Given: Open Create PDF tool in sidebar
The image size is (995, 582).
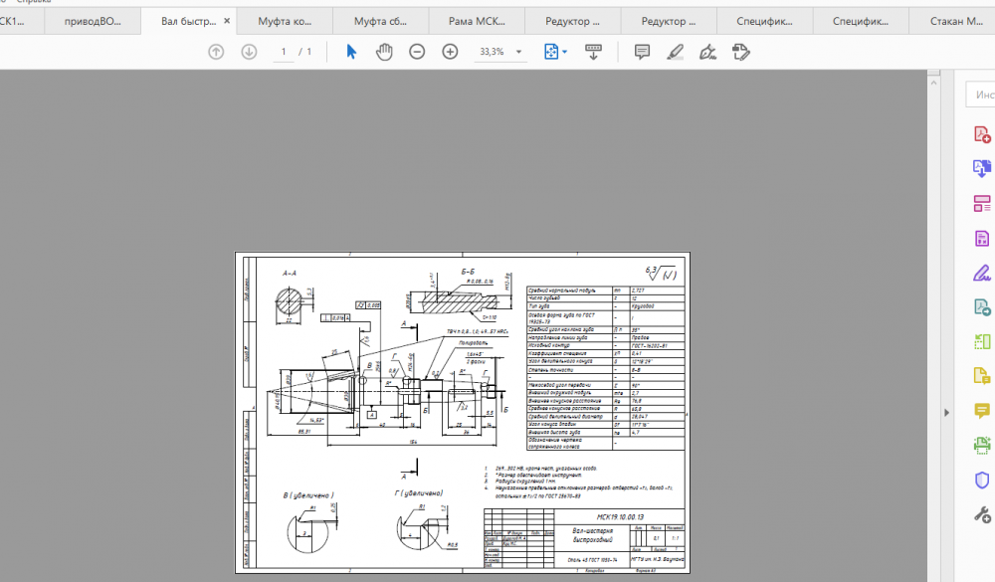Looking at the screenshot, I should pyautogui.click(x=982, y=134).
